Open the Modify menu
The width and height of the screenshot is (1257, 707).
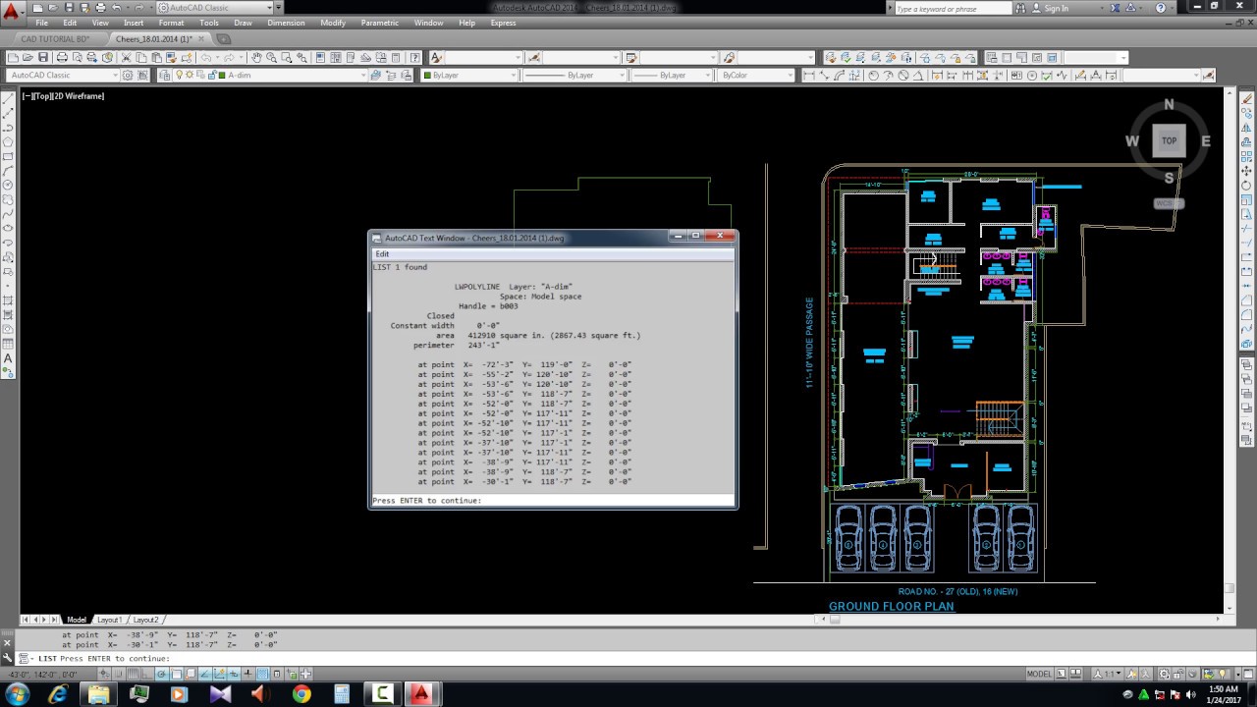click(x=333, y=23)
